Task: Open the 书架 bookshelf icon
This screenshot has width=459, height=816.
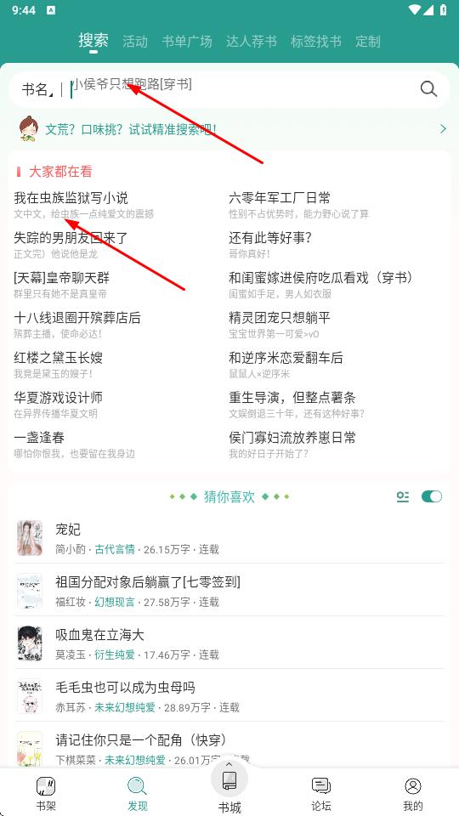Action: [46, 785]
